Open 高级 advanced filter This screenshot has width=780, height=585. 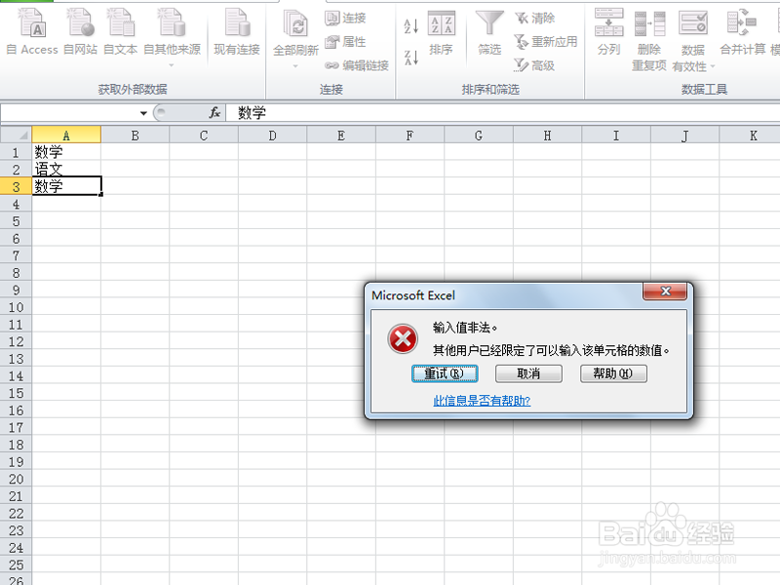click(535, 65)
